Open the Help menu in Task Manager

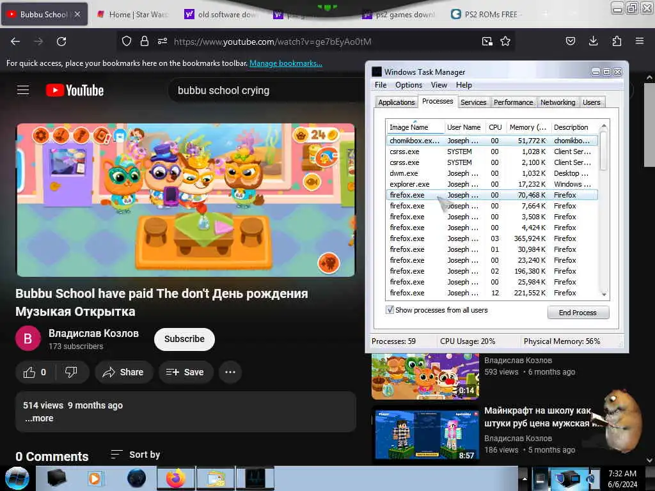(464, 85)
